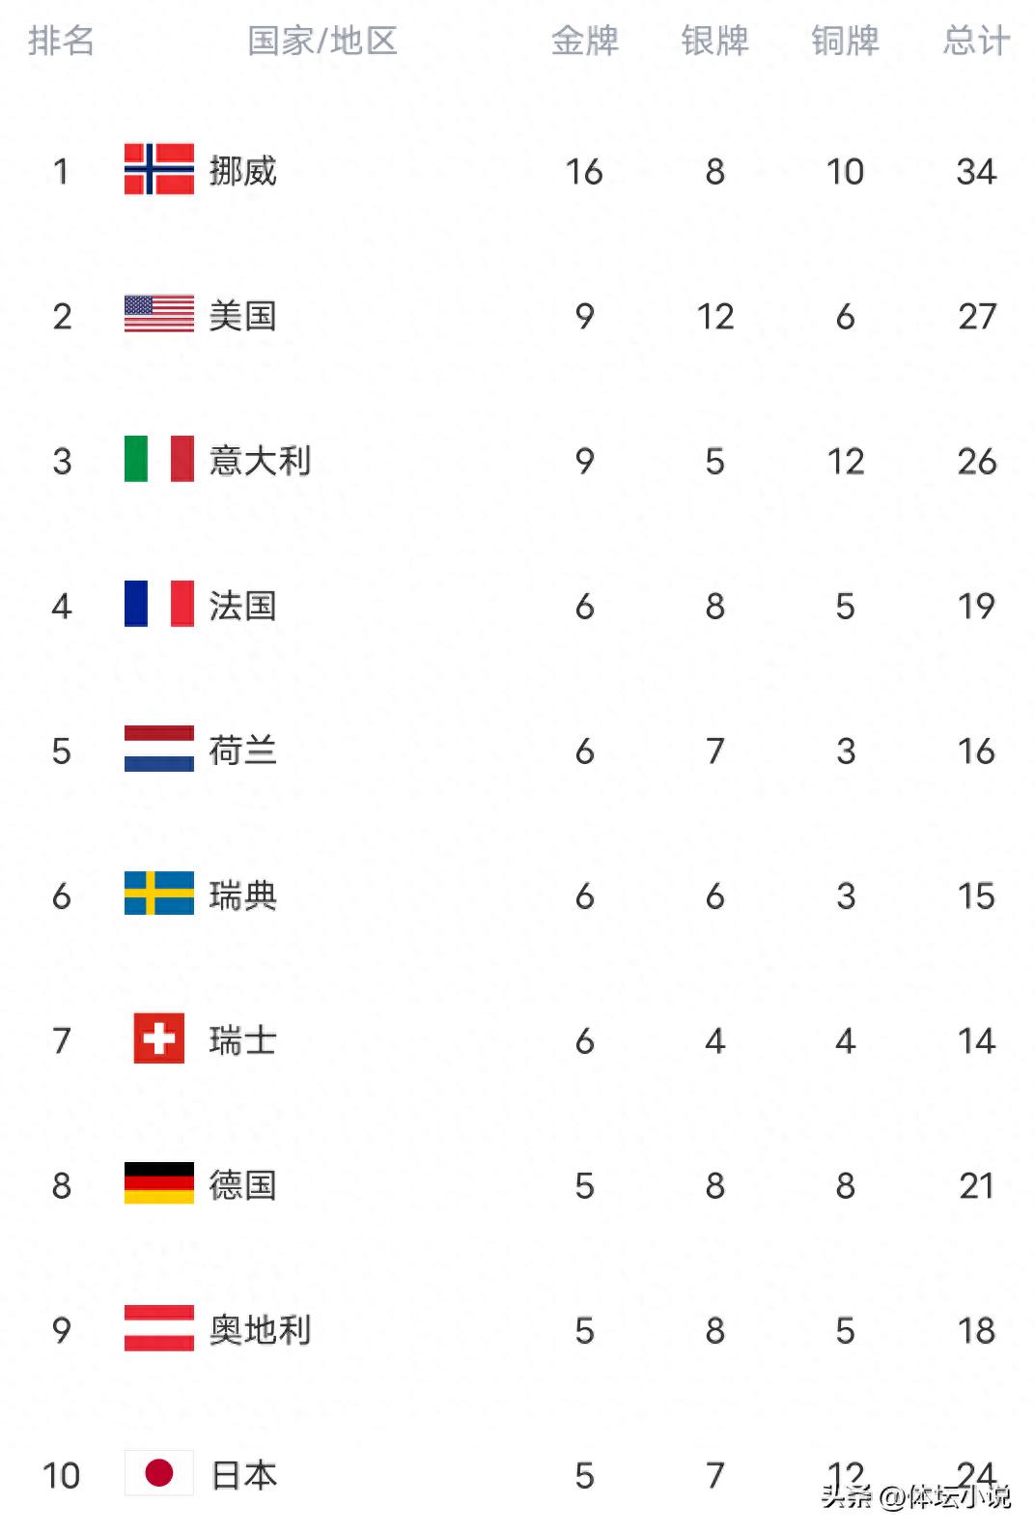The image size is (1035, 1533).
Task: Click the Italy flag icon
Action: [x=158, y=459]
